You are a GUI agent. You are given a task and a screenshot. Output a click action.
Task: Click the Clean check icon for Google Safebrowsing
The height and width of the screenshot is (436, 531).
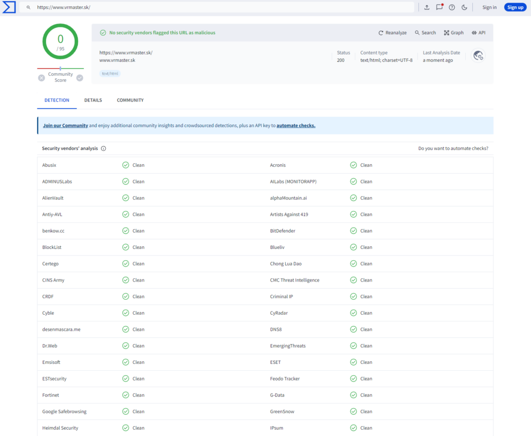point(125,412)
